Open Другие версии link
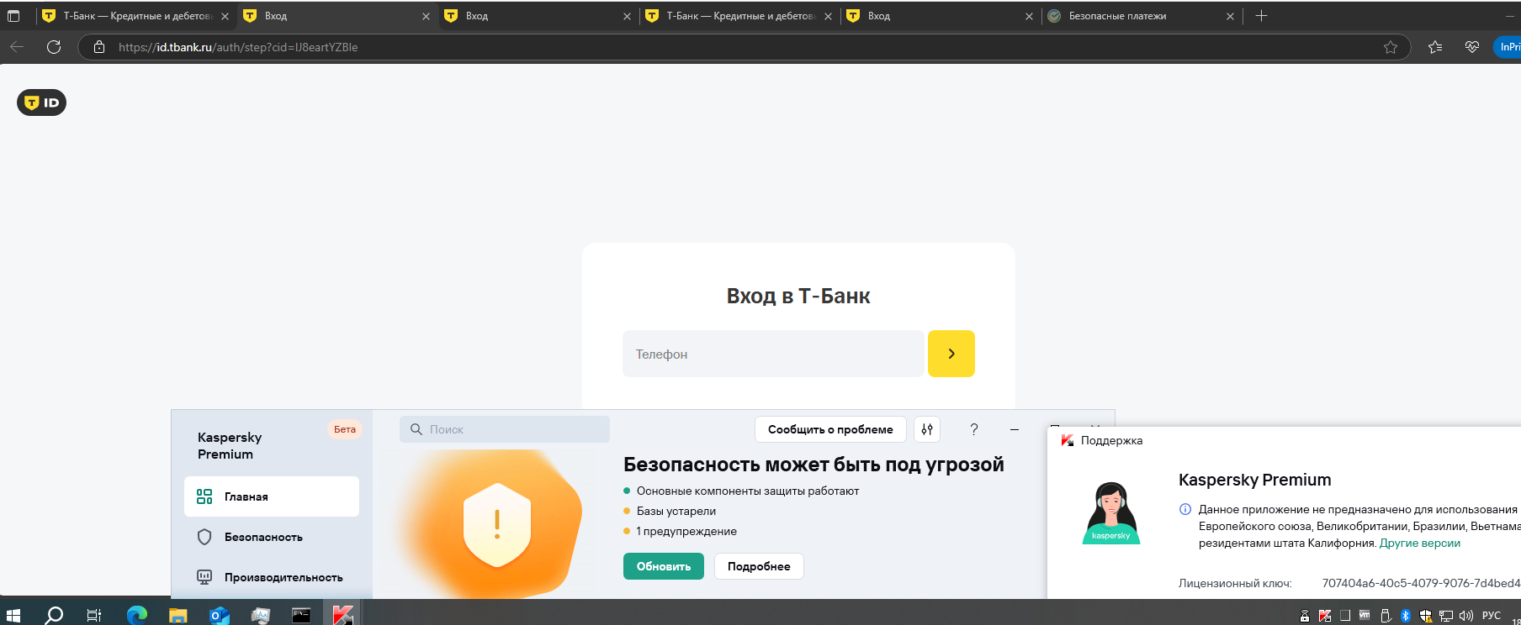Image resolution: width=1521 pixels, height=625 pixels. coord(1420,543)
